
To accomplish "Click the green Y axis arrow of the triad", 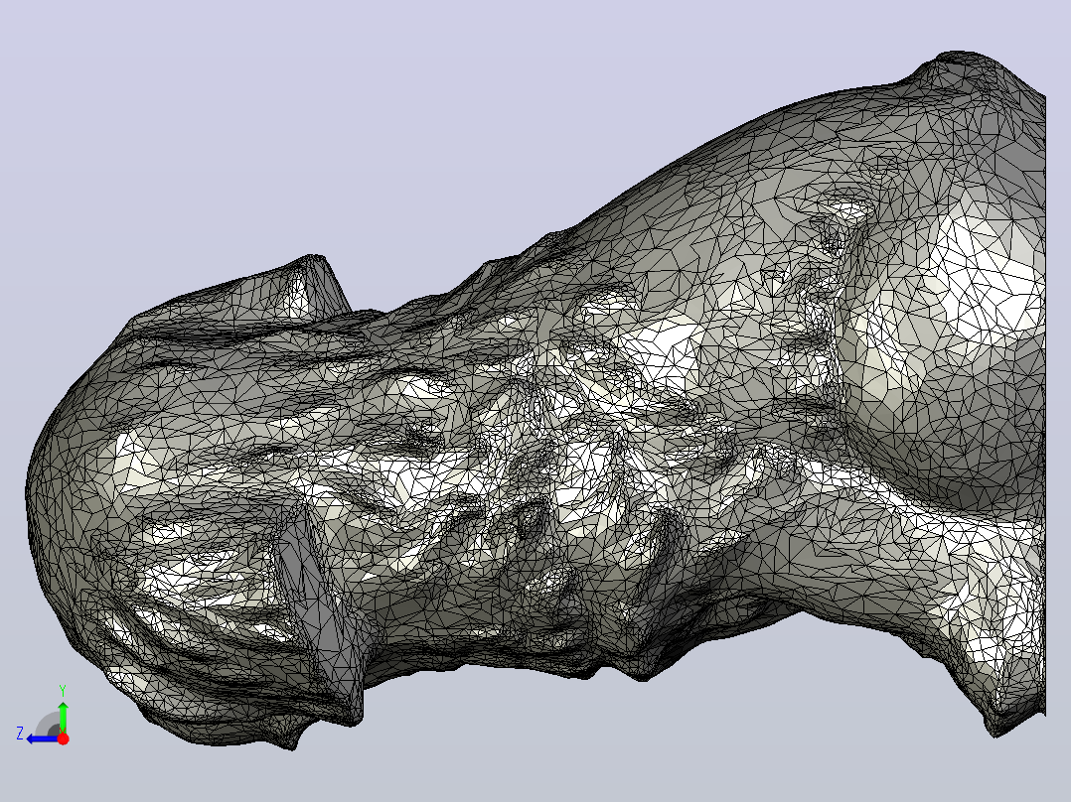I will [63, 717].
